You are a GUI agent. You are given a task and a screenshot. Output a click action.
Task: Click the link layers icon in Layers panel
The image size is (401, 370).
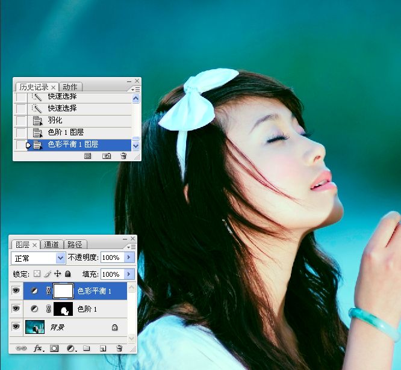coord(21,348)
